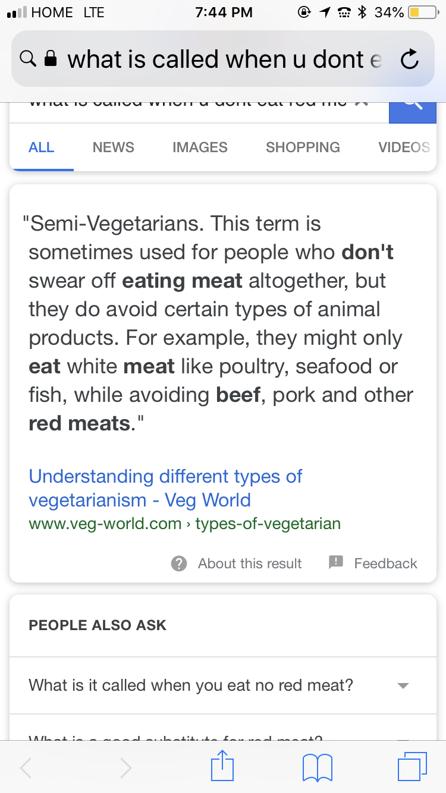Image resolution: width=446 pixels, height=793 pixels.
Task: Tap the About this result question icon
Action: click(179, 564)
